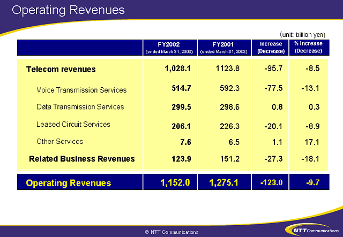Select the FY2001 column header
Screen dimensions: 343x237
click(x=224, y=47)
